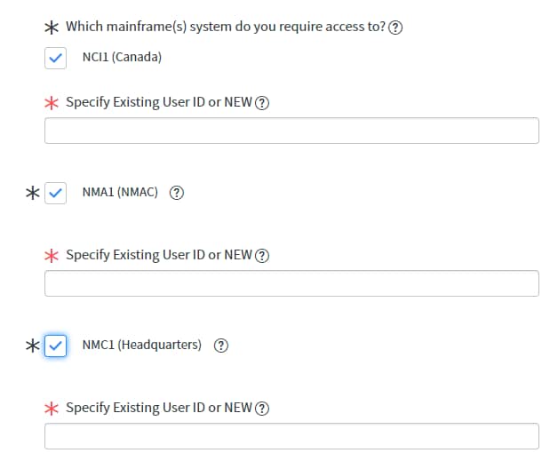Click the Specify Existing User ID label for NMC1
Image resolution: width=558 pixels, height=461 pixels.
(x=159, y=408)
